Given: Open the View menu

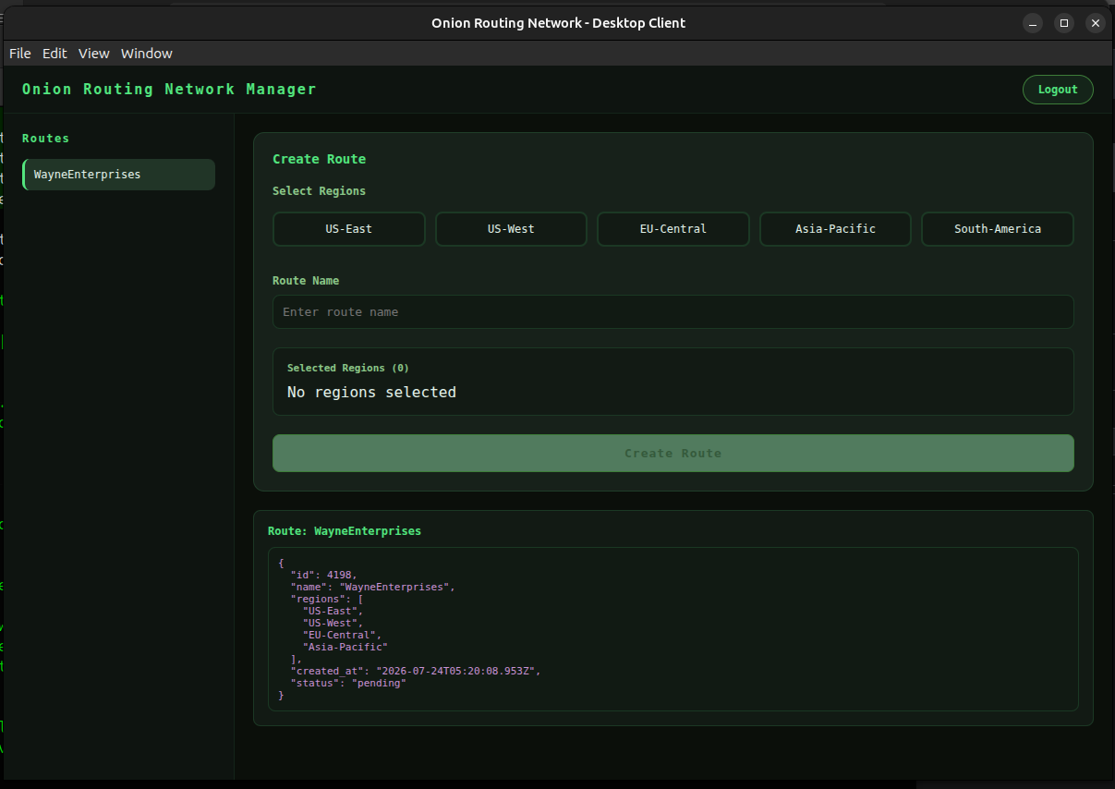Looking at the screenshot, I should [93, 54].
